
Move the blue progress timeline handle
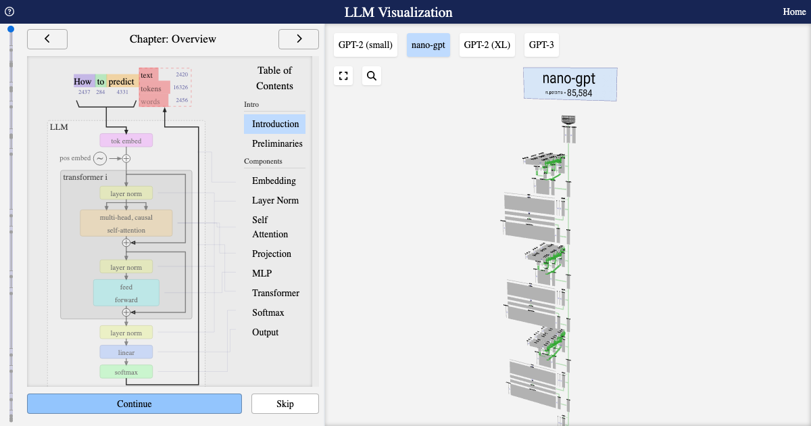[x=11, y=29]
